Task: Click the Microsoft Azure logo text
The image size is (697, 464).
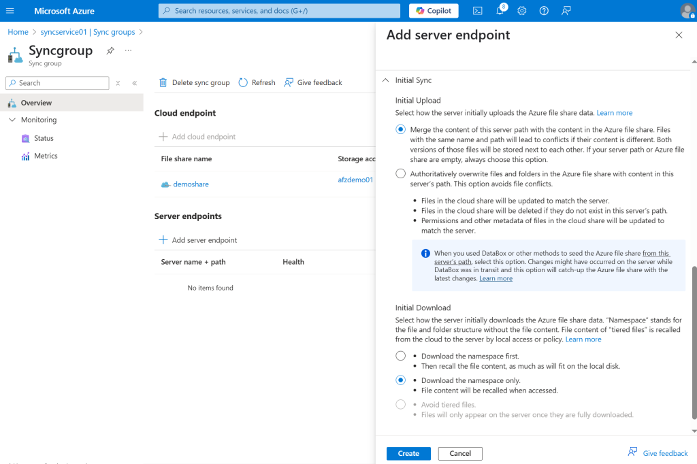Action: pyautogui.click(x=65, y=11)
